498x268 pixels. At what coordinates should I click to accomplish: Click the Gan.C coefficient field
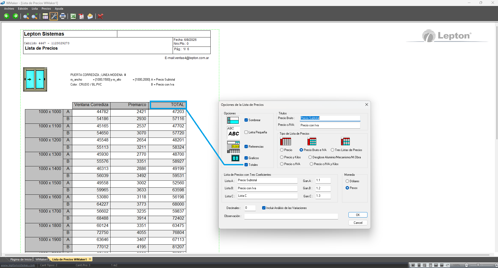point(323,196)
